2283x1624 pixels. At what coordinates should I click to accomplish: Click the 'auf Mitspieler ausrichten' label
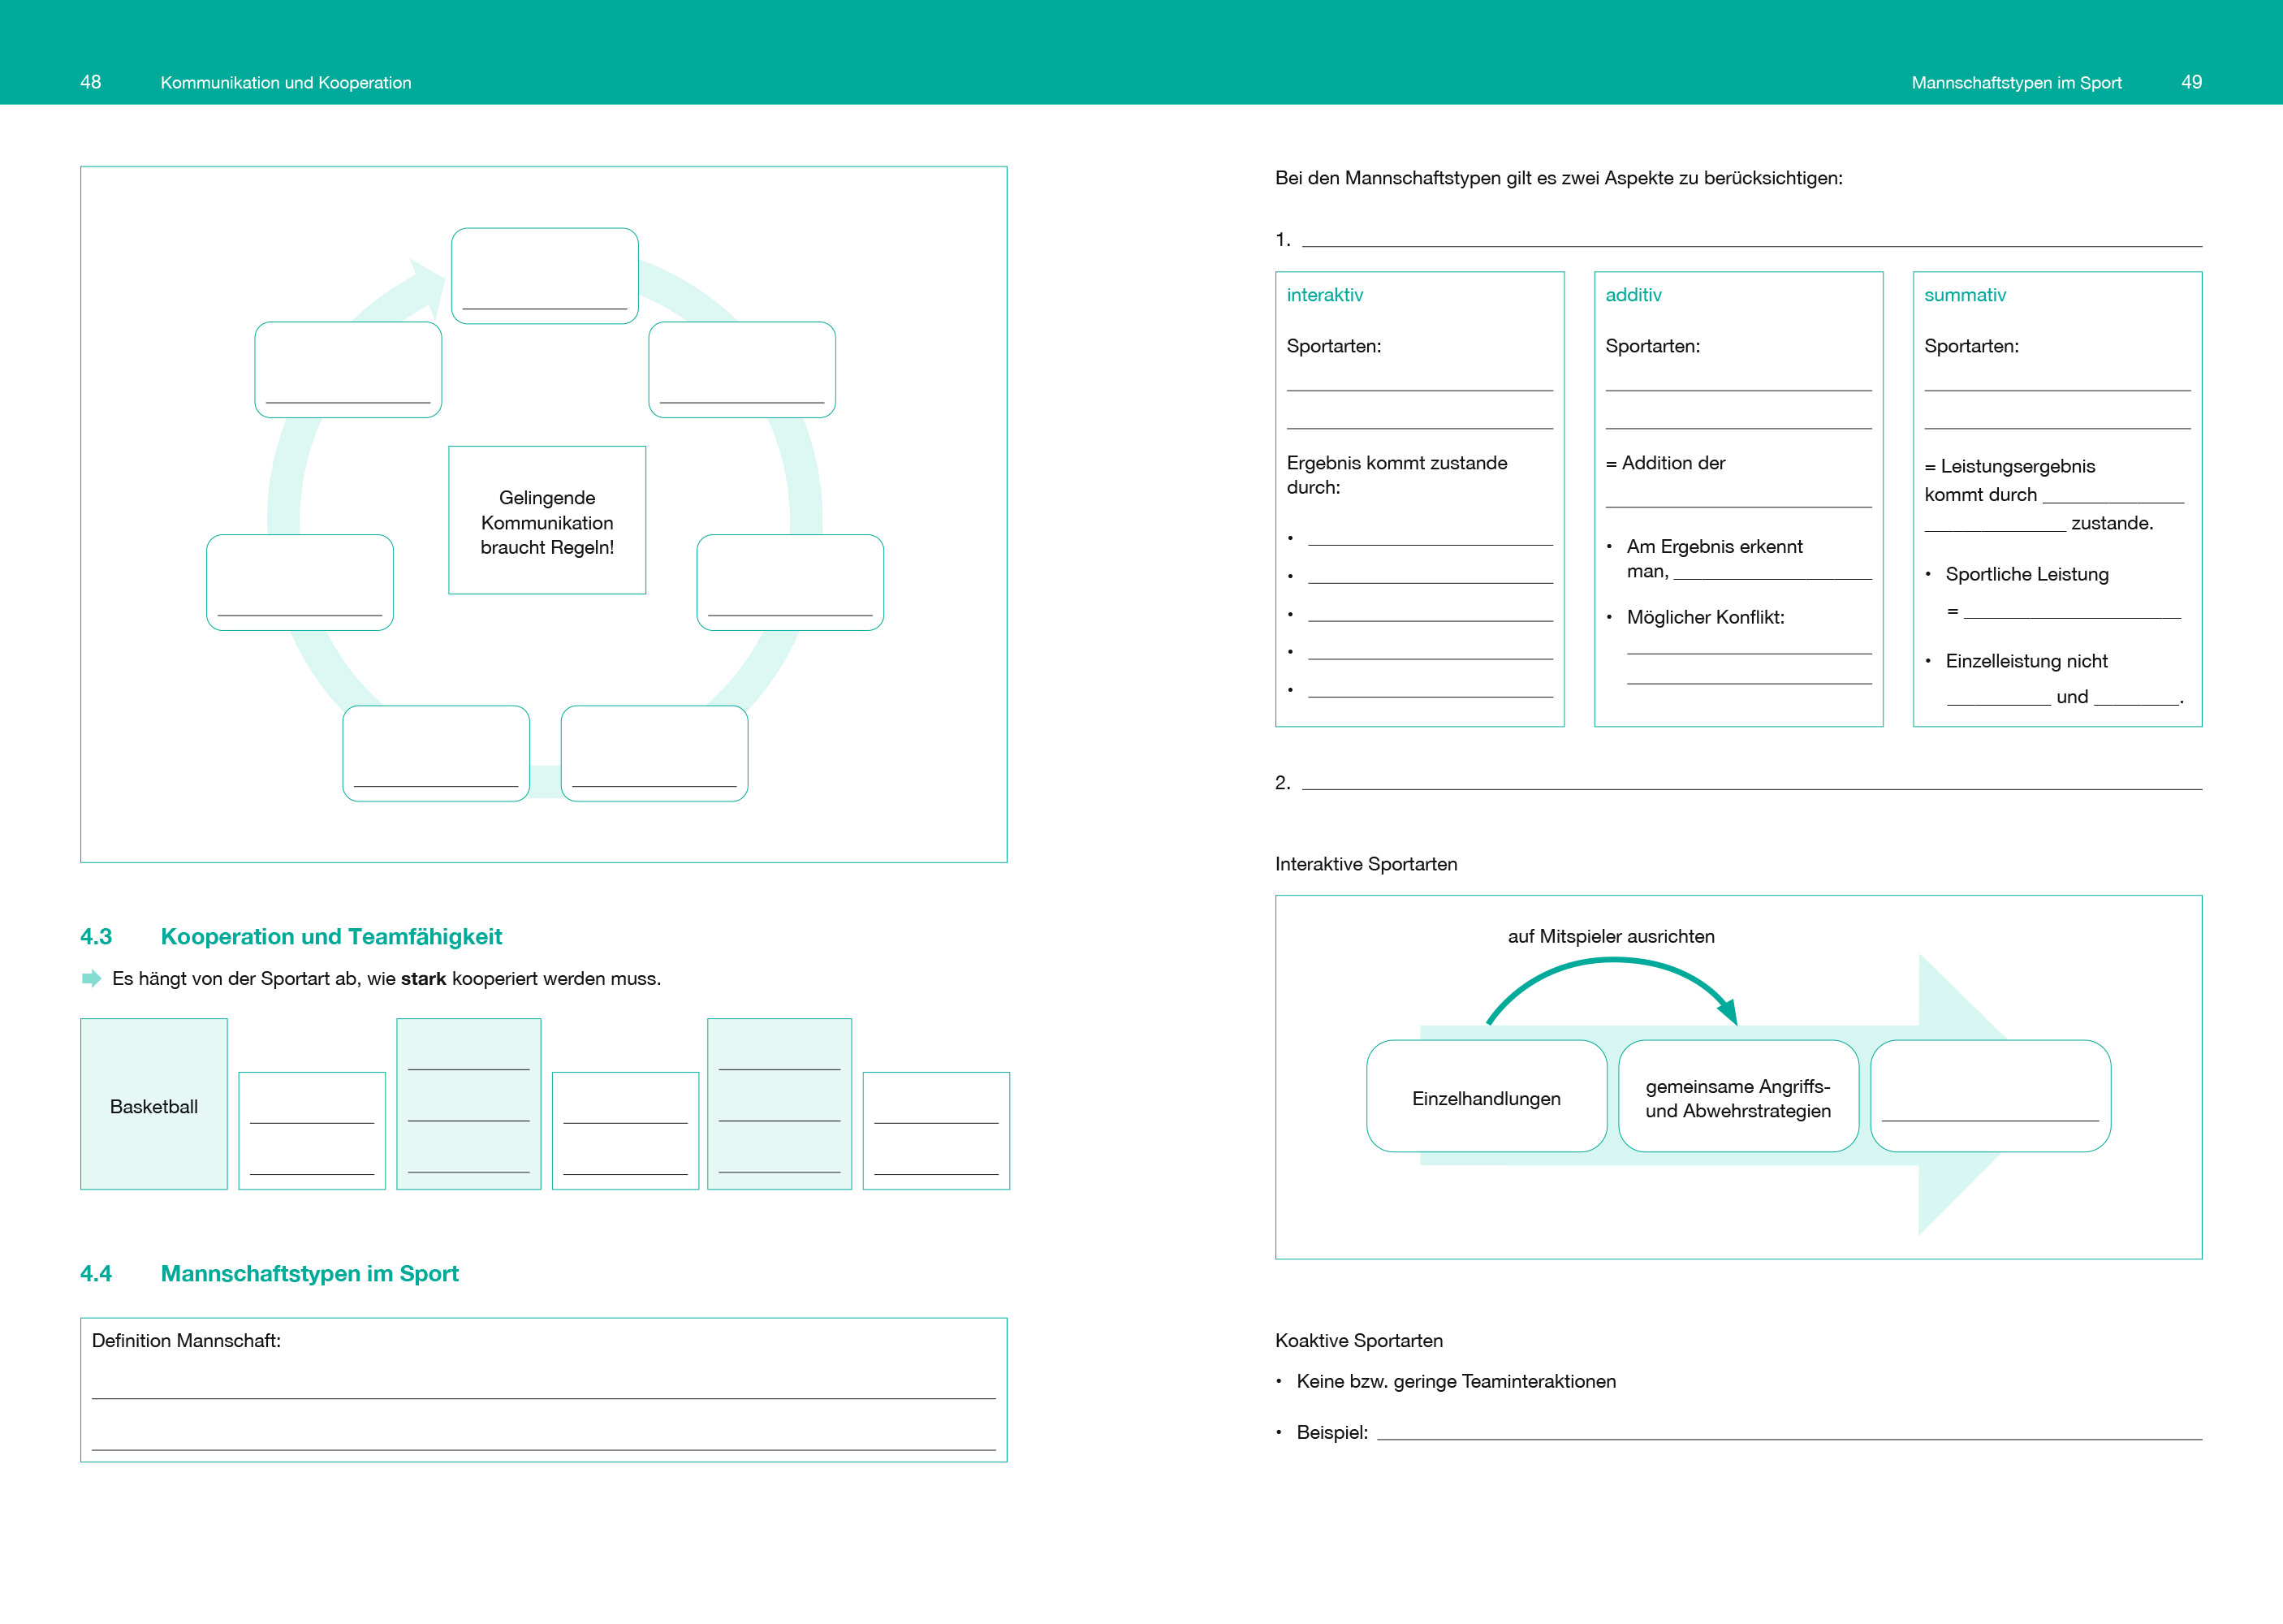click(1610, 936)
